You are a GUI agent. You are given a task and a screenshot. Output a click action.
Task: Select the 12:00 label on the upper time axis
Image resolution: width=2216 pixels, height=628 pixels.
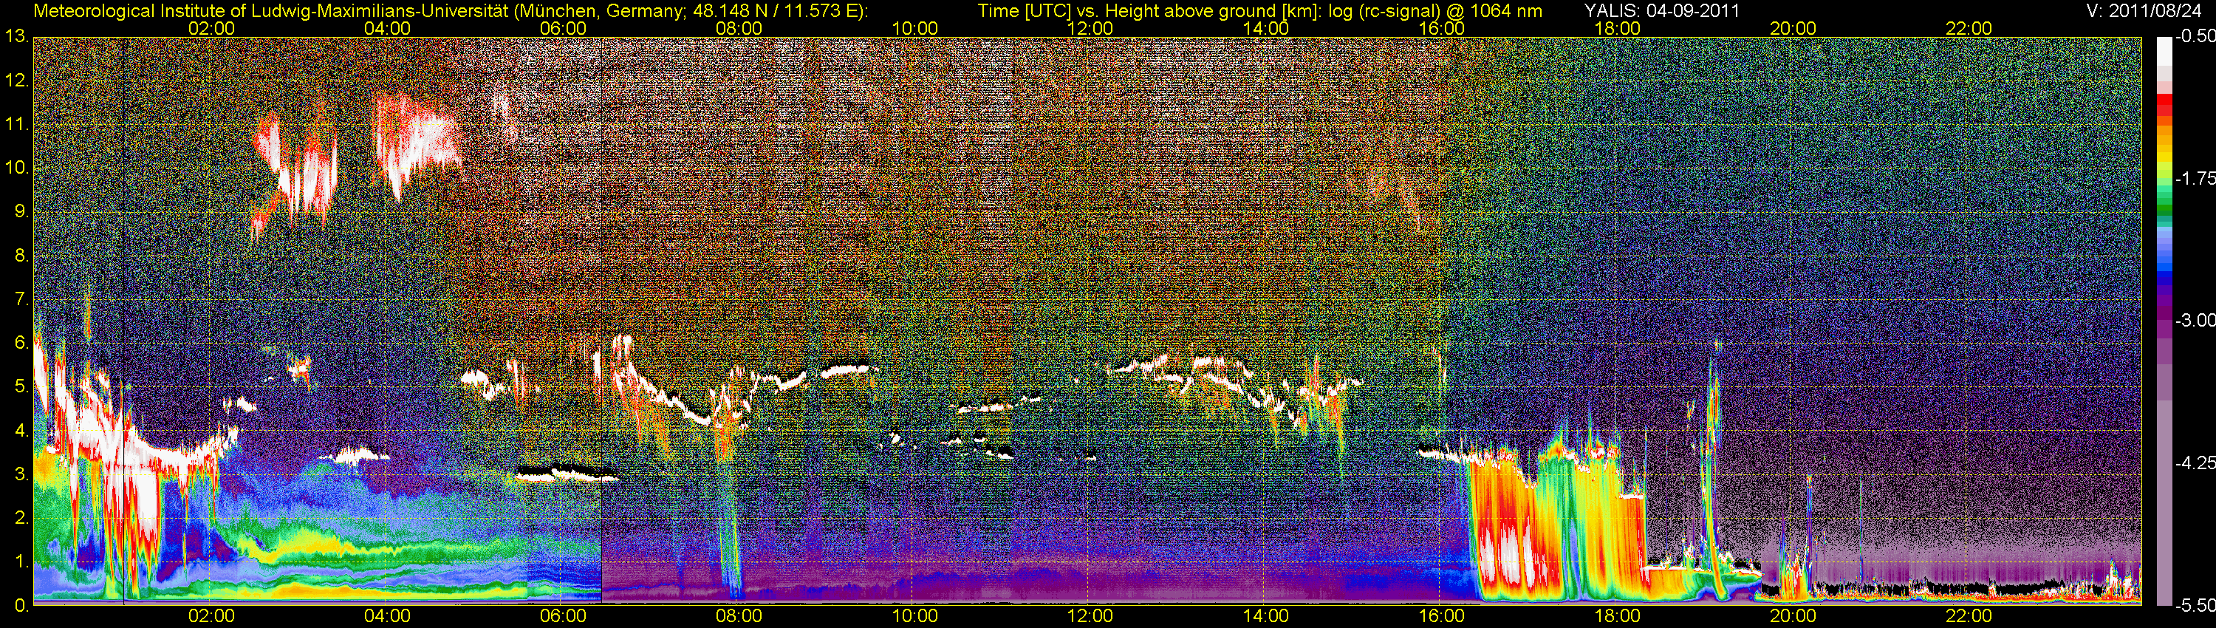click(x=1090, y=28)
